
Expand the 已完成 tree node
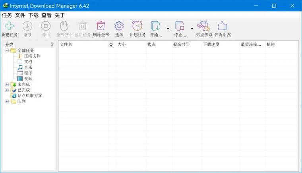click(x=7, y=90)
